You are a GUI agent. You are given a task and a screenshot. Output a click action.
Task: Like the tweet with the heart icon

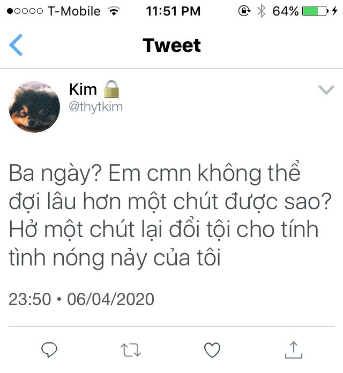point(212,350)
